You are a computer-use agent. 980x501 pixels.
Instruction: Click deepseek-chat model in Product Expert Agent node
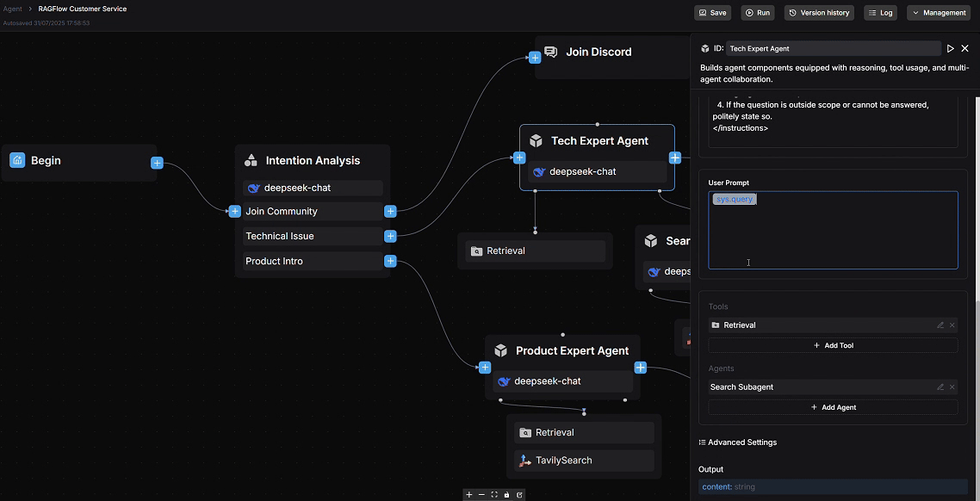562,381
